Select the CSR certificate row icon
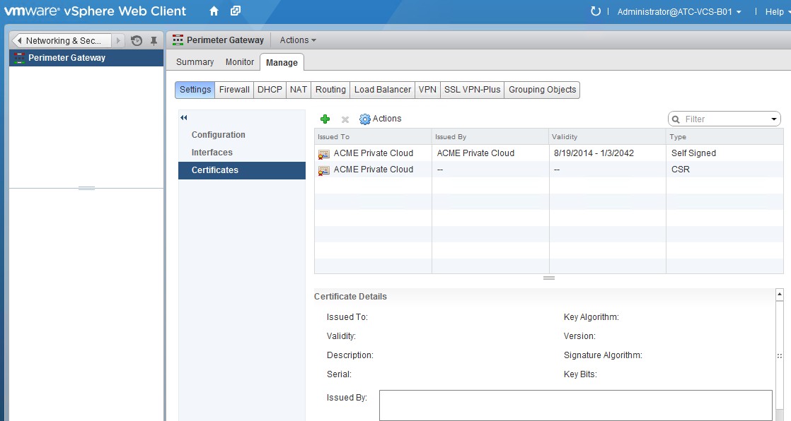Screen dimensions: 791x421 click(323, 170)
